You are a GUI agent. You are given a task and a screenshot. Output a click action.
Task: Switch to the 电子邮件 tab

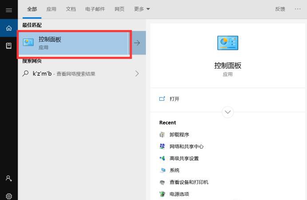coord(95,9)
